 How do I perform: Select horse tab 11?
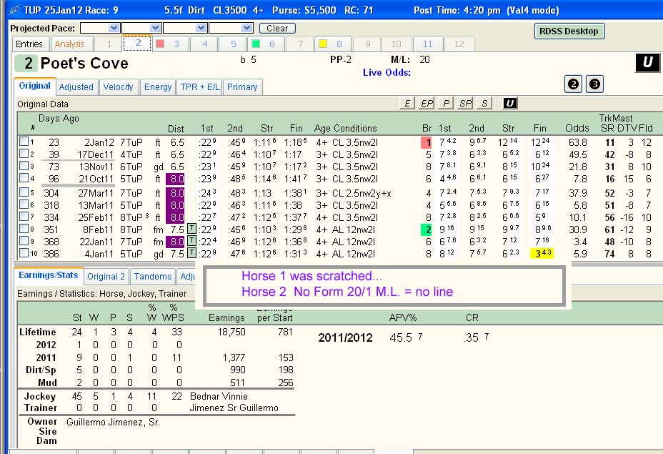click(x=427, y=44)
